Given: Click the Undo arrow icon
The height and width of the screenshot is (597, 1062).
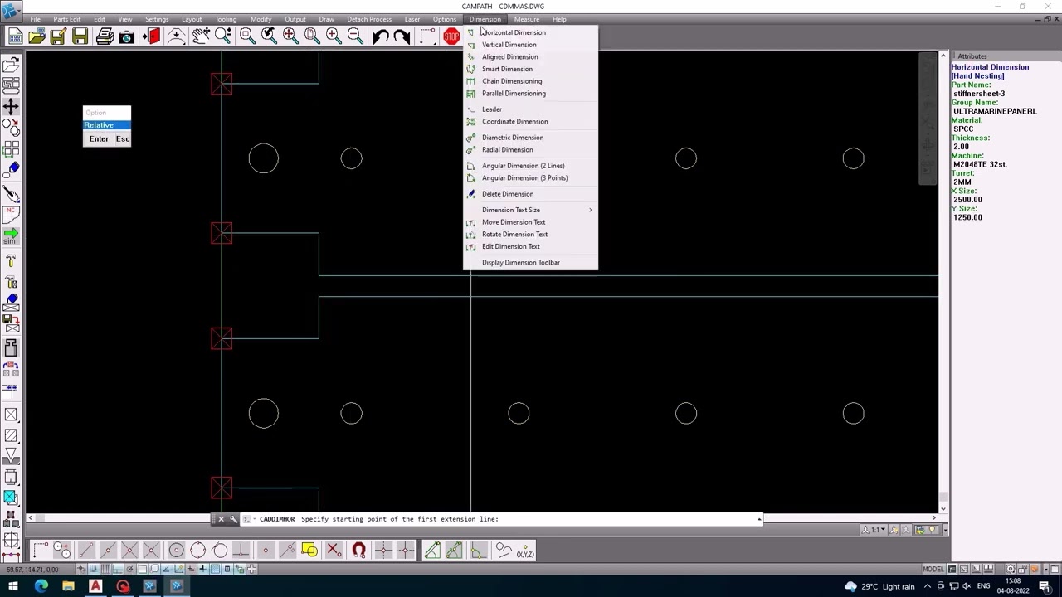Looking at the screenshot, I should (380, 36).
